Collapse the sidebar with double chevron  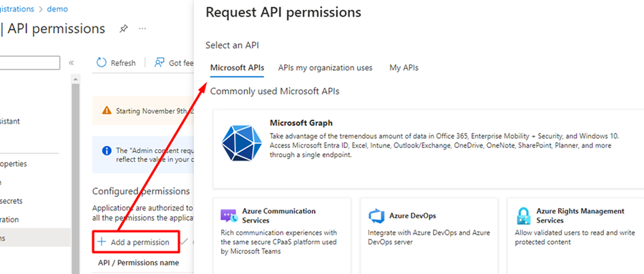coord(71,63)
